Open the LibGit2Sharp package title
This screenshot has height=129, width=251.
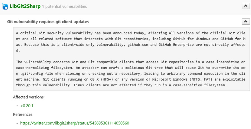pyautogui.click(x=25, y=6)
